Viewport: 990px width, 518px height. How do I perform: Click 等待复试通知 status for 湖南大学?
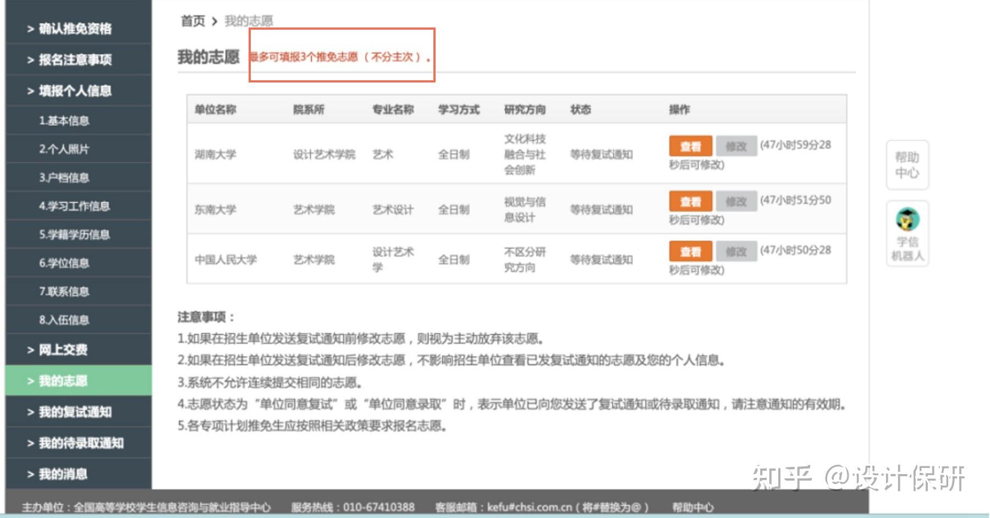(601, 155)
